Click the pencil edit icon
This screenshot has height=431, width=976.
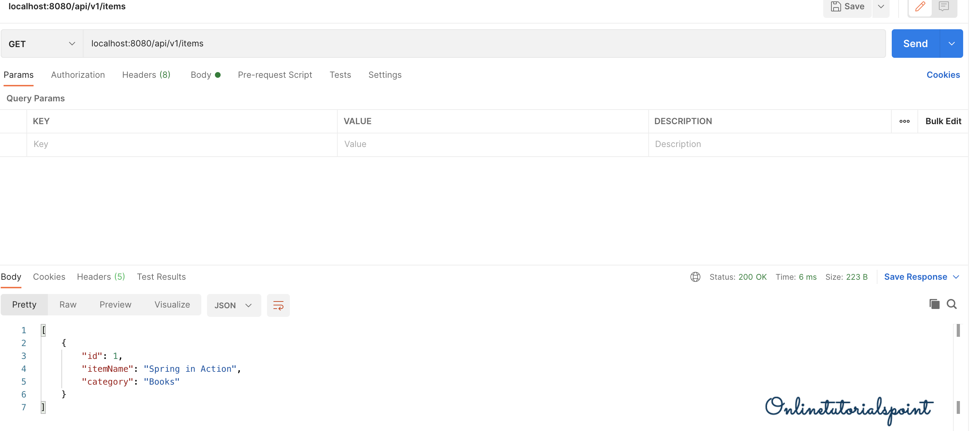[920, 7]
